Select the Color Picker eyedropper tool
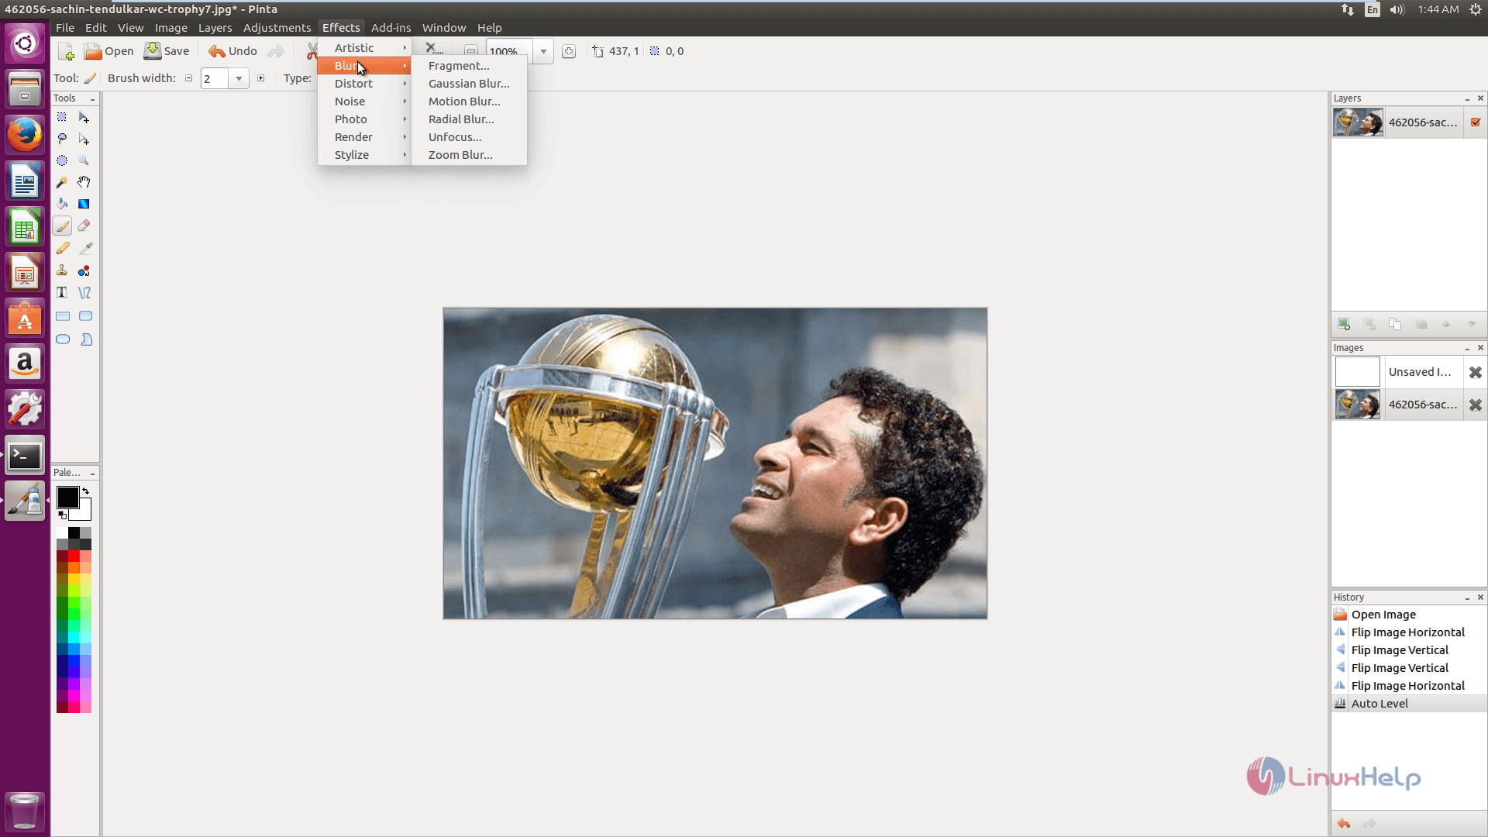1488x837 pixels. 85,248
